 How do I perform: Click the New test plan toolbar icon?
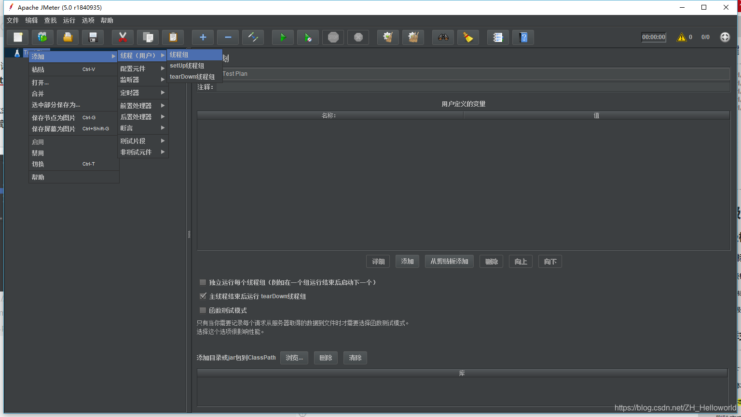(18, 37)
